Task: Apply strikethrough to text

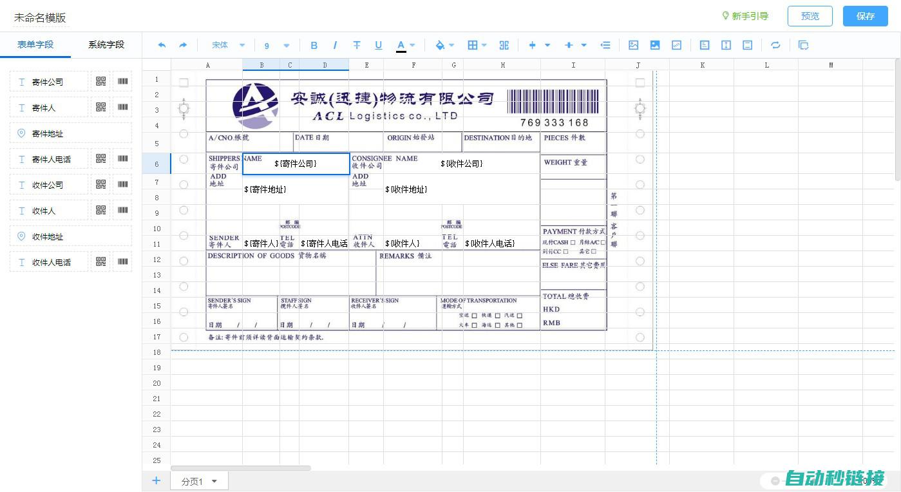Action: 357,45
